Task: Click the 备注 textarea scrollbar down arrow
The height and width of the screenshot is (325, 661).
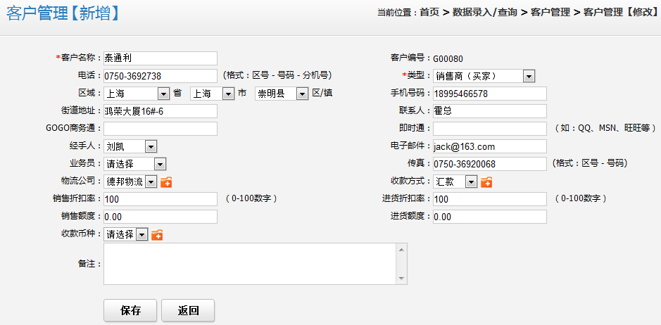Action: [401, 279]
